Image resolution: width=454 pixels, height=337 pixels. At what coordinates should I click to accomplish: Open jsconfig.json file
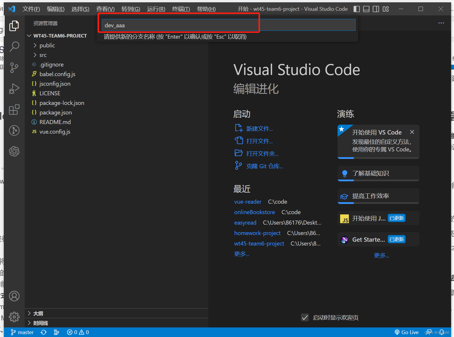click(x=55, y=84)
